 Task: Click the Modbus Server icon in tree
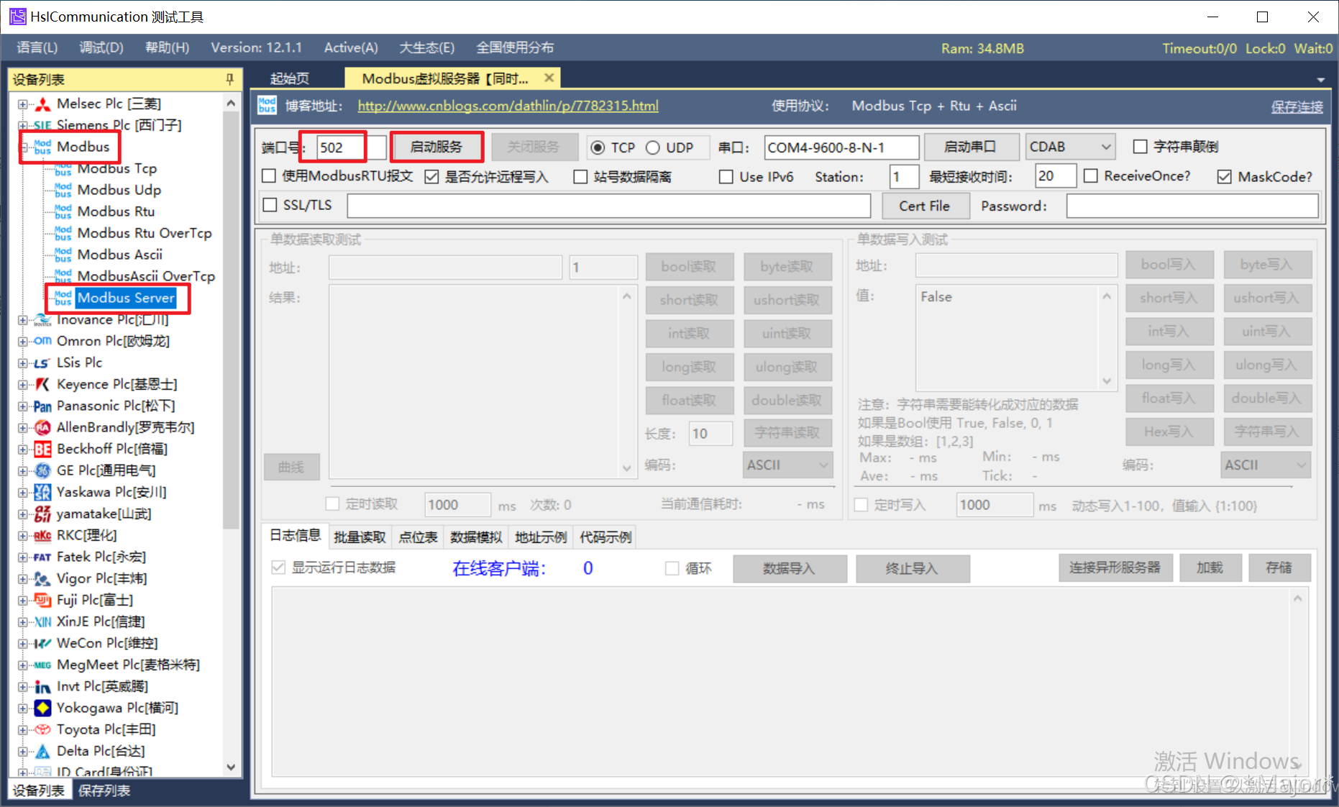pyautogui.click(x=63, y=297)
